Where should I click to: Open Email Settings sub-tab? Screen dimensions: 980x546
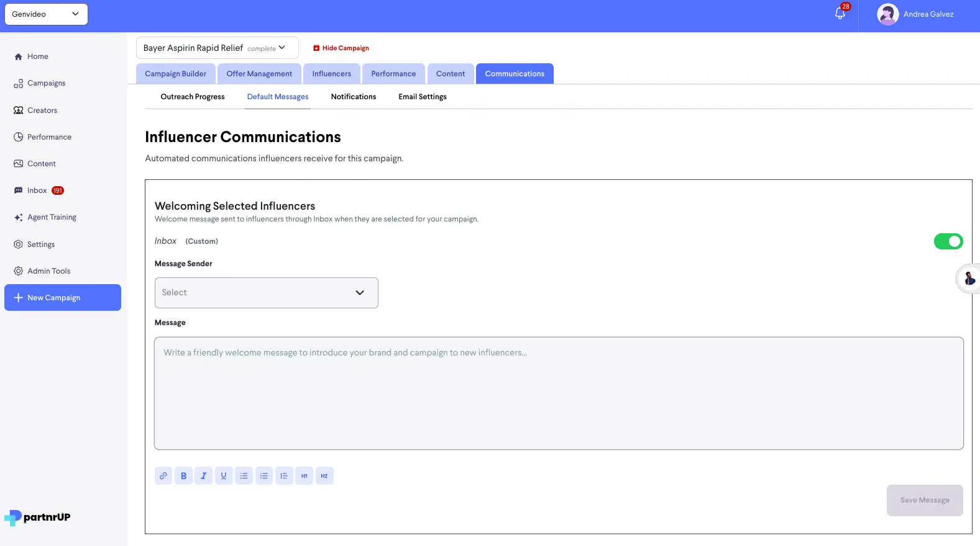(x=423, y=97)
